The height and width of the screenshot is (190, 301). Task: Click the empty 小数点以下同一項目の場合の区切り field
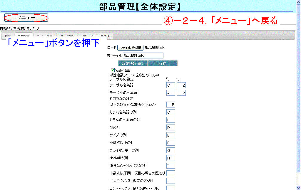[170, 173]
